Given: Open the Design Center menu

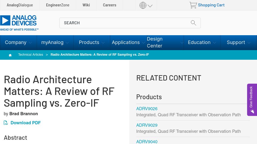Looking at the screenshot, I should [154, 42].
